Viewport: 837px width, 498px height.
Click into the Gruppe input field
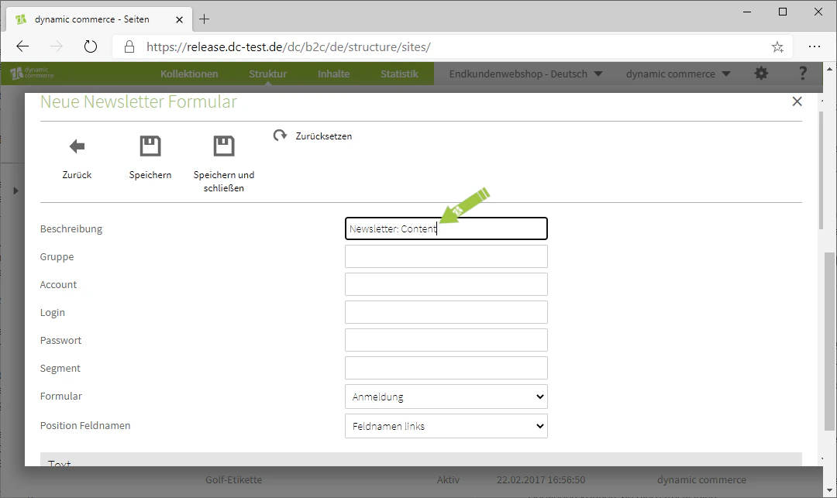coord(446,256)
